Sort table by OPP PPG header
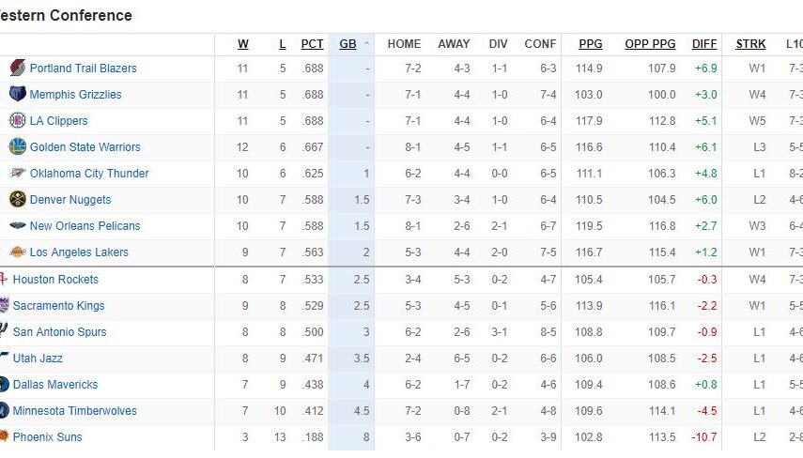803x458 pixels. [x=650, y=44]
